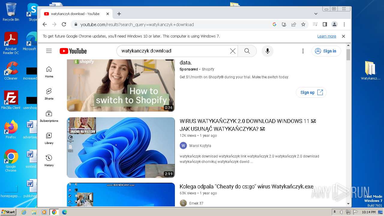Play the Bandicam cs:go video thumbnail
Viewport: 384px width, 216px height.
pyautogui.click(x=121, y=194)
